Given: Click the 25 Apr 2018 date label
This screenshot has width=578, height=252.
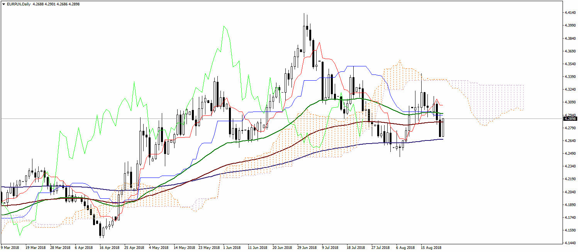Looking at the screenshot, I should 134,247.
